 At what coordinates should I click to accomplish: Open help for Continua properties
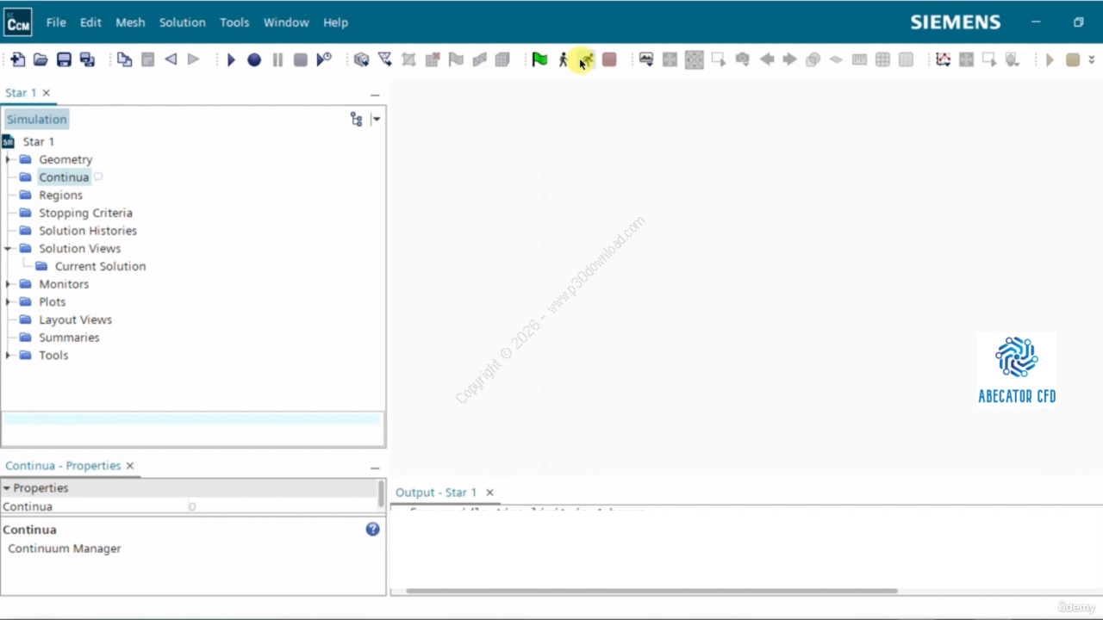coord(372,530)
